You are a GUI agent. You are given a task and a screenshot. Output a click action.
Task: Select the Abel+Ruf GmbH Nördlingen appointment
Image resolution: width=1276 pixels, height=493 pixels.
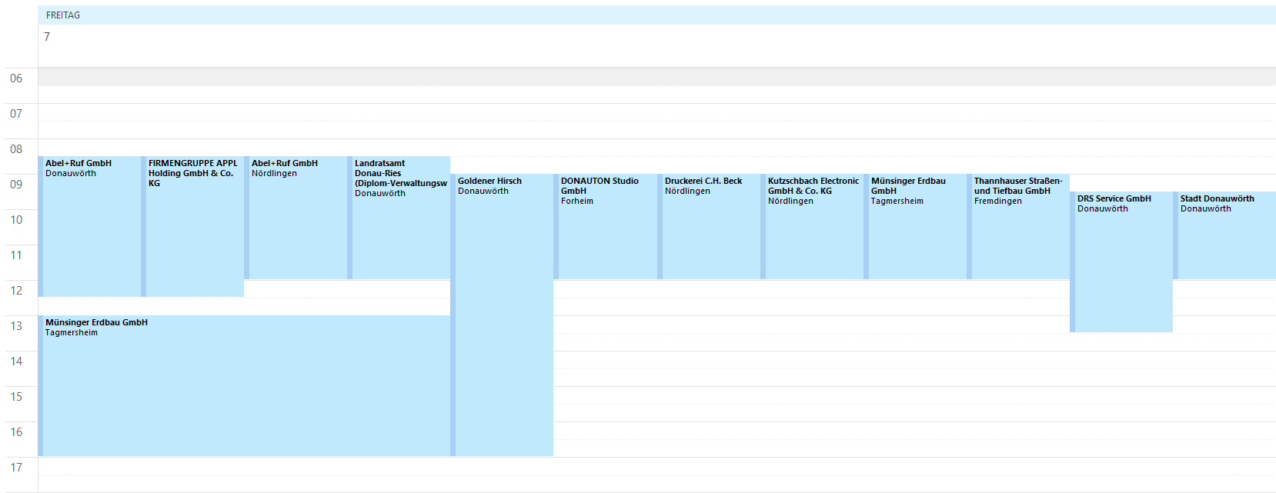(x=296, y=218)
